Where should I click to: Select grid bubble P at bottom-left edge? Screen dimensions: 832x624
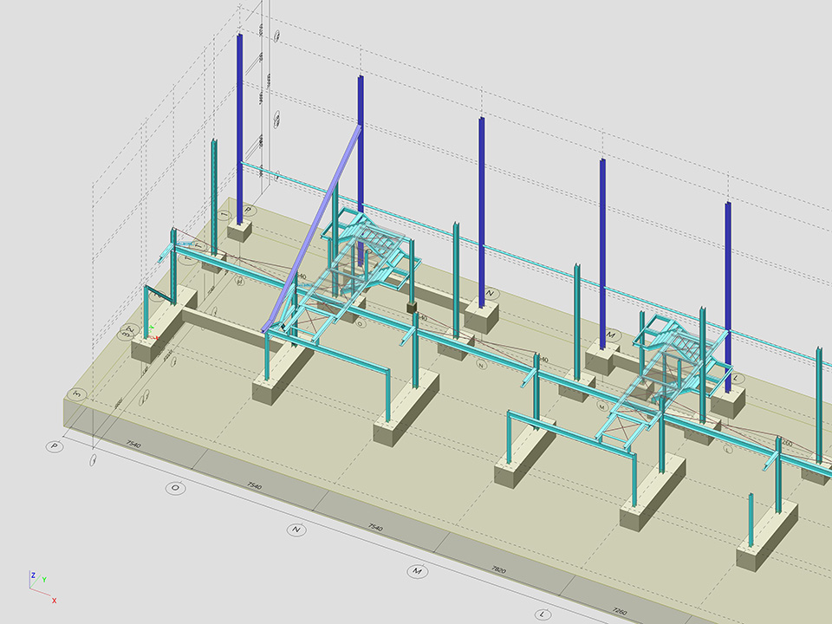tap(55, 446)
